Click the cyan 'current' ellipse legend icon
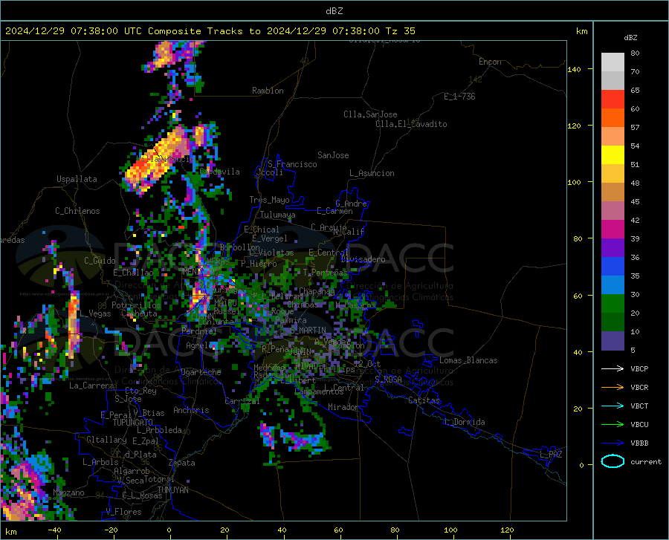 613,461
